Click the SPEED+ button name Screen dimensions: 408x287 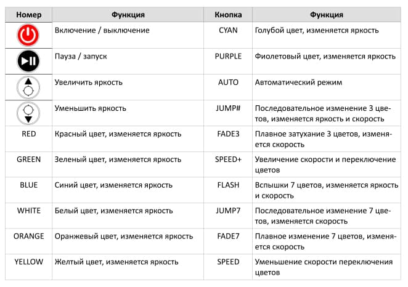click(228, 160)
